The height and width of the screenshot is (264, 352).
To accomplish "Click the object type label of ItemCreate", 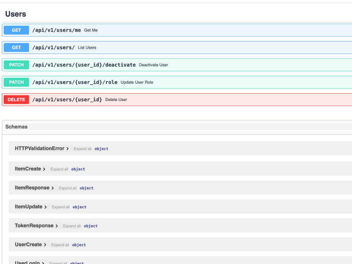I will (x=78, y=169).
